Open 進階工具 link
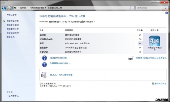Screen dimensions: 170x102 (x=11, y=37)
